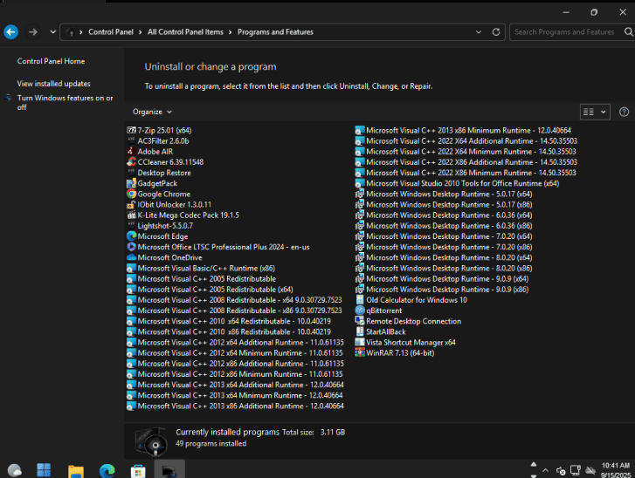Click the Search Programs and Features box

click(x=564, y=32)
